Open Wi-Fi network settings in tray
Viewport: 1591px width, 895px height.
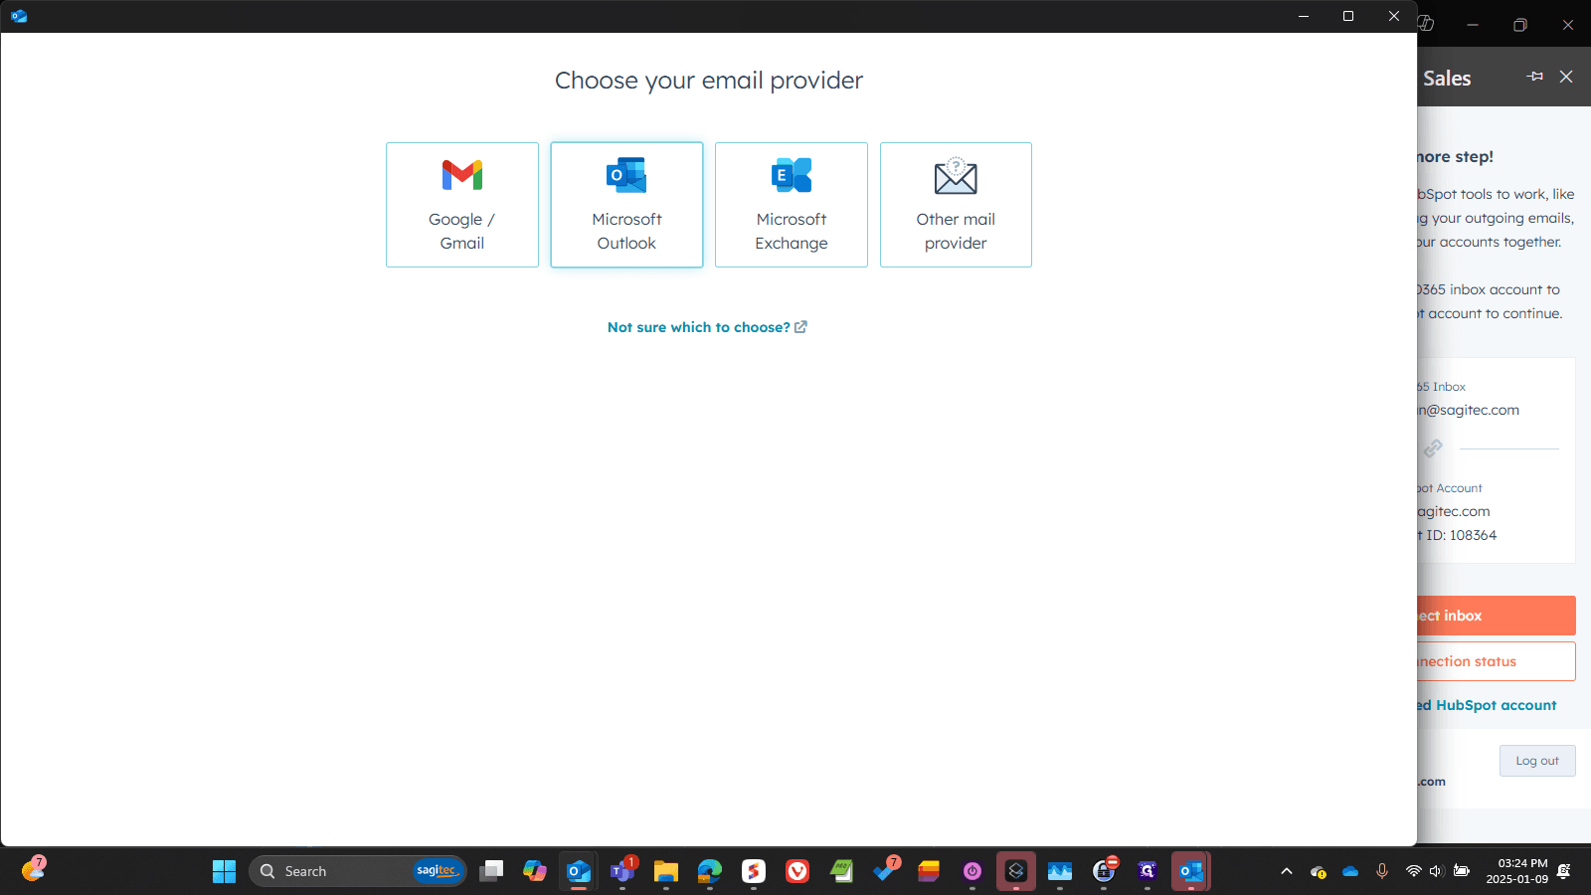(1413, 871)
